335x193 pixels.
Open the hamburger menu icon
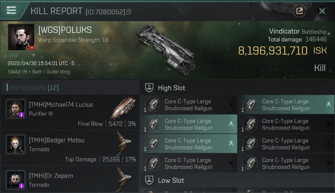pyautogui.click(x=11, y=10)
